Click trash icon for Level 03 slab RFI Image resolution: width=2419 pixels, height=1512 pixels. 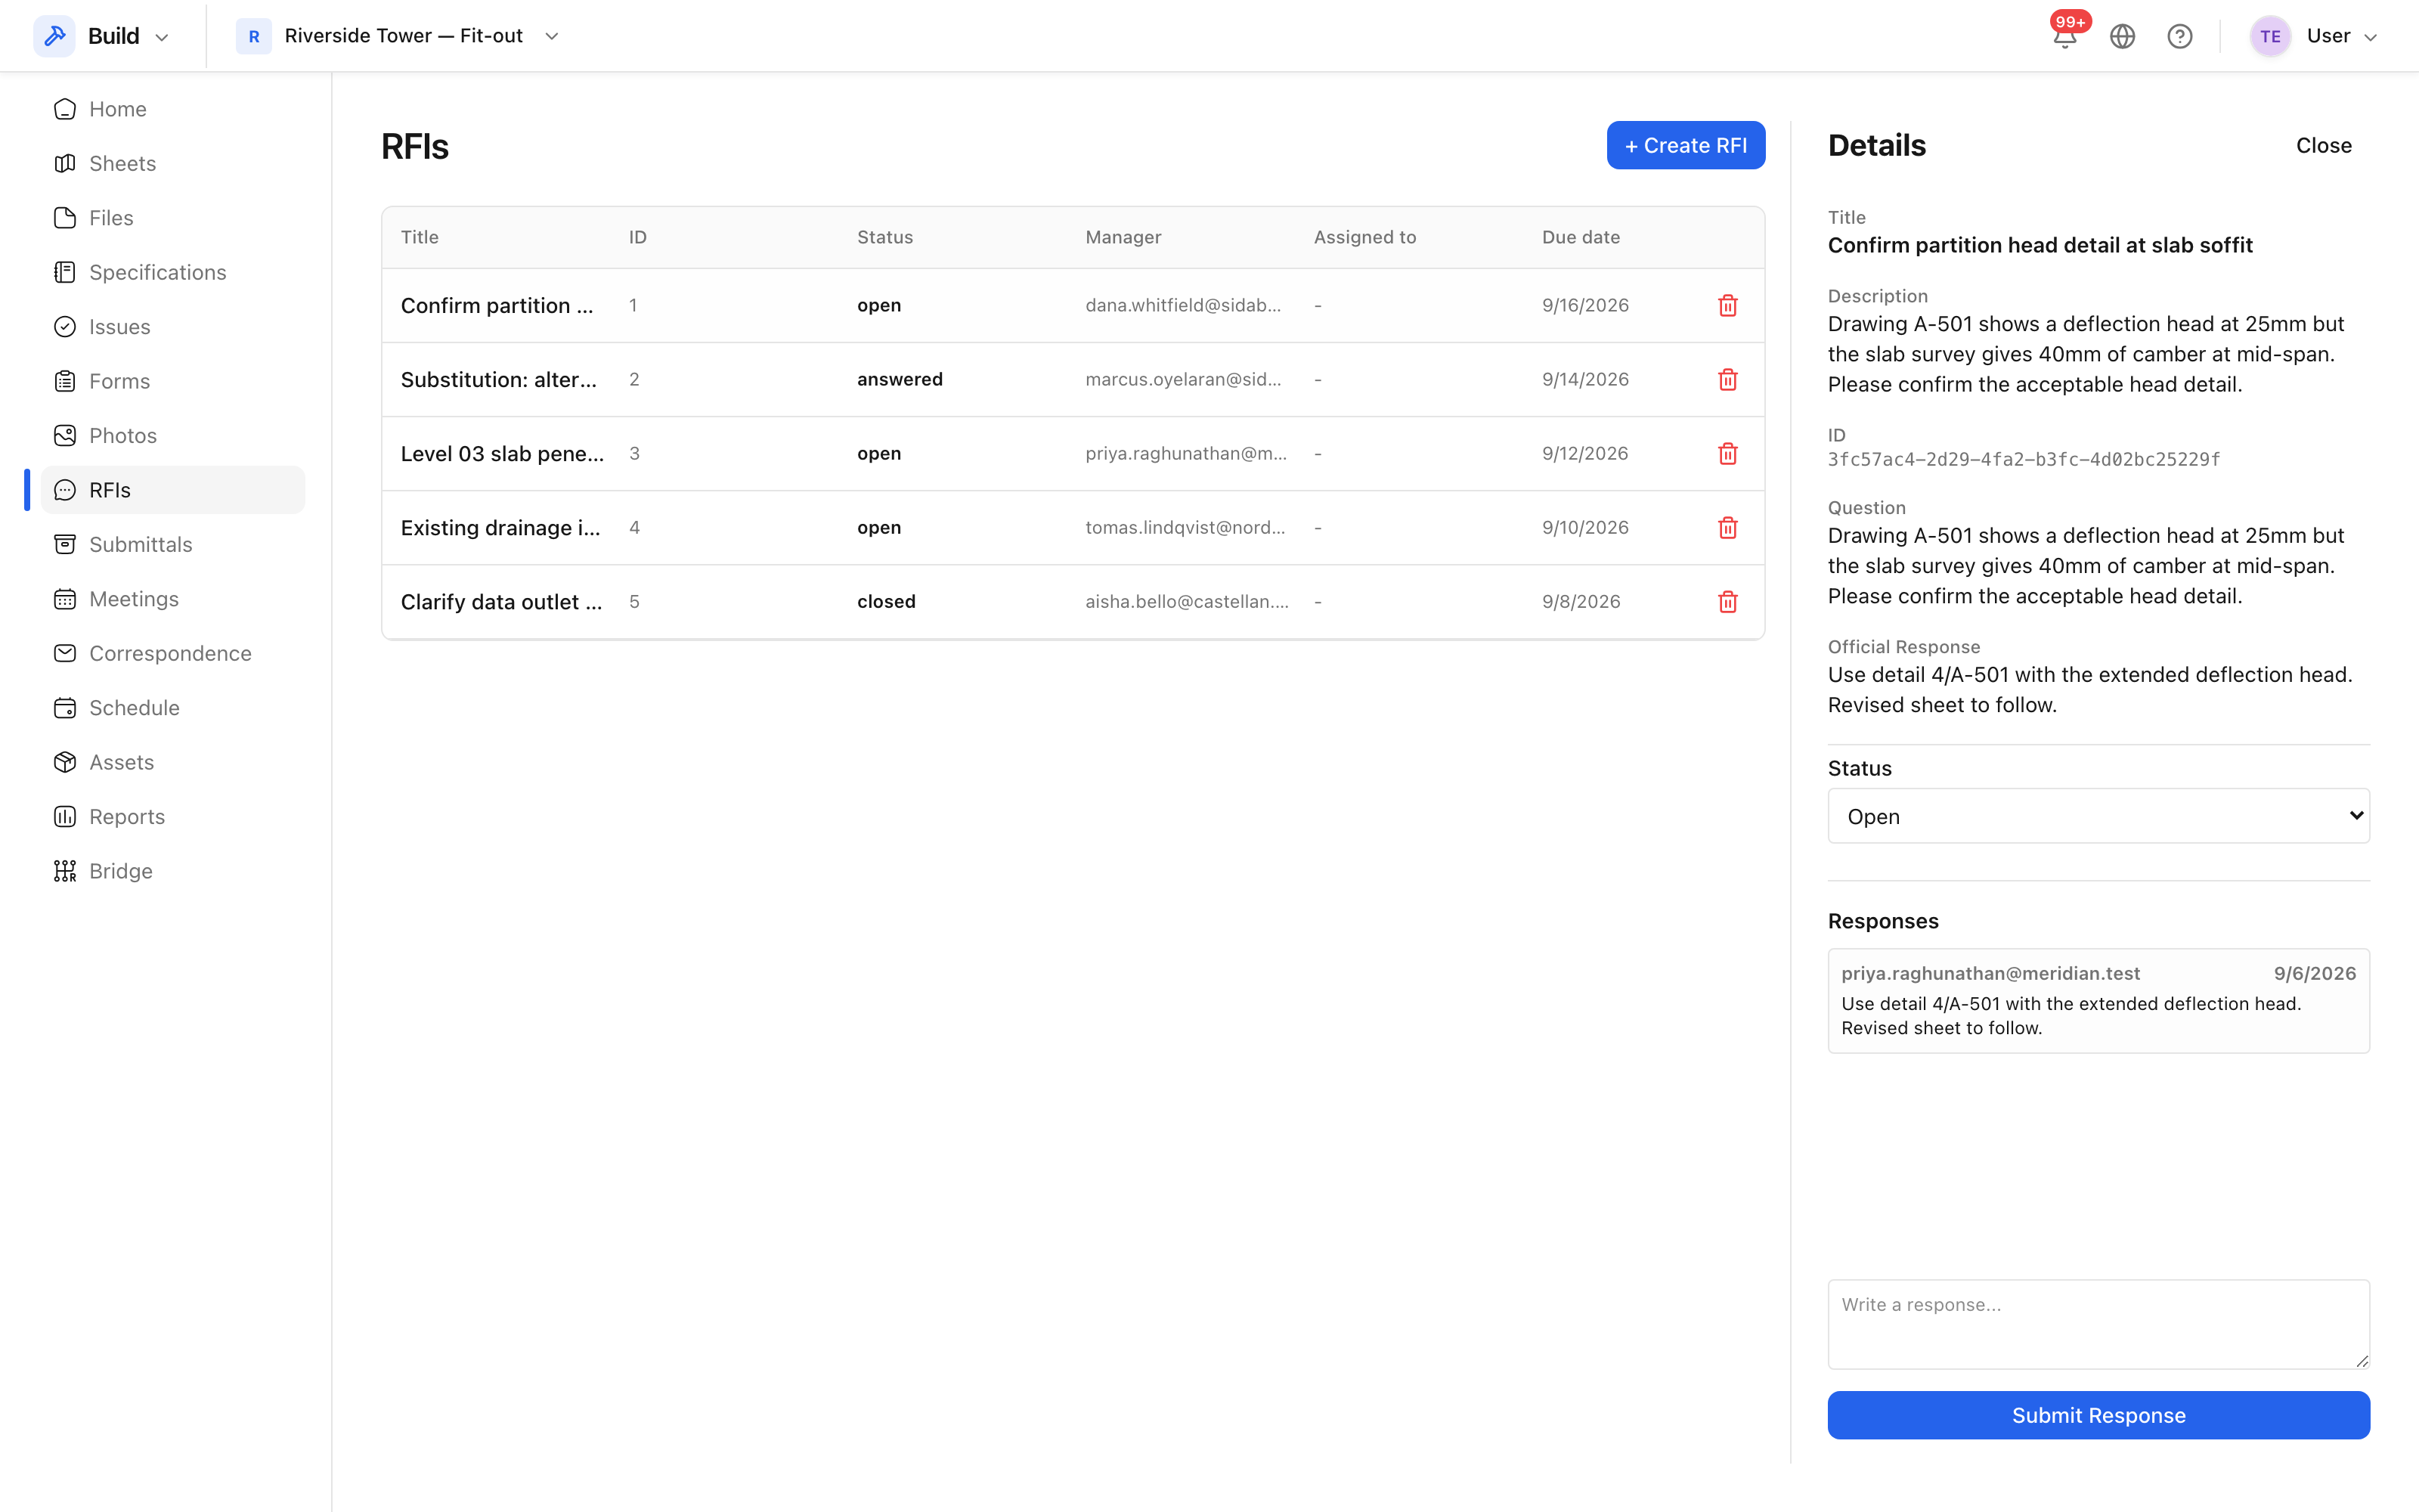[x=1727, y=453]
